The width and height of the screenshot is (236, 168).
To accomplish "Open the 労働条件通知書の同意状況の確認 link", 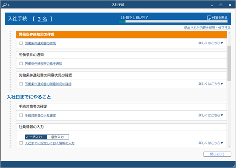I will [x=48, y=84].
